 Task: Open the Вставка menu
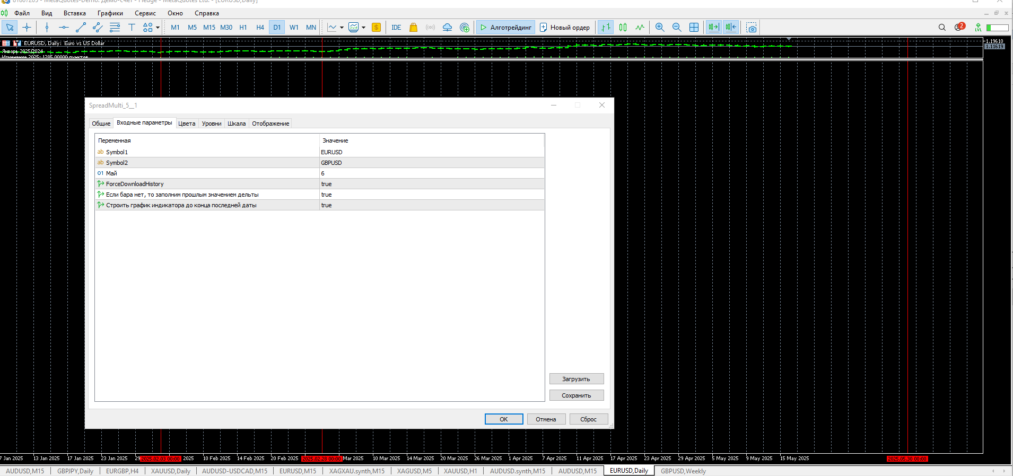[x=75, y=13]
